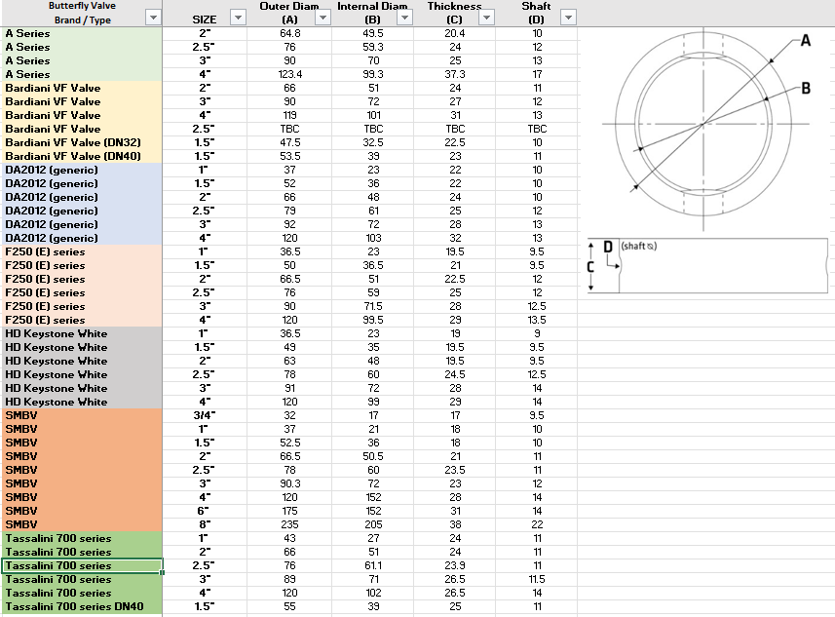Screen dimensions: 835x617
Task: Open the Butterfly Valve Brand / Type filter dropdown
Action: pyautogui.click(x=153, y=18)
